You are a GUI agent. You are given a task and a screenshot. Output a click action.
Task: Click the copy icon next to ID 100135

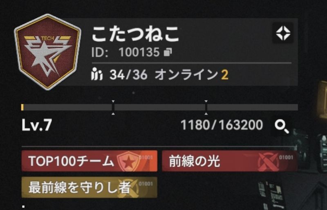(x=168, y=52)
